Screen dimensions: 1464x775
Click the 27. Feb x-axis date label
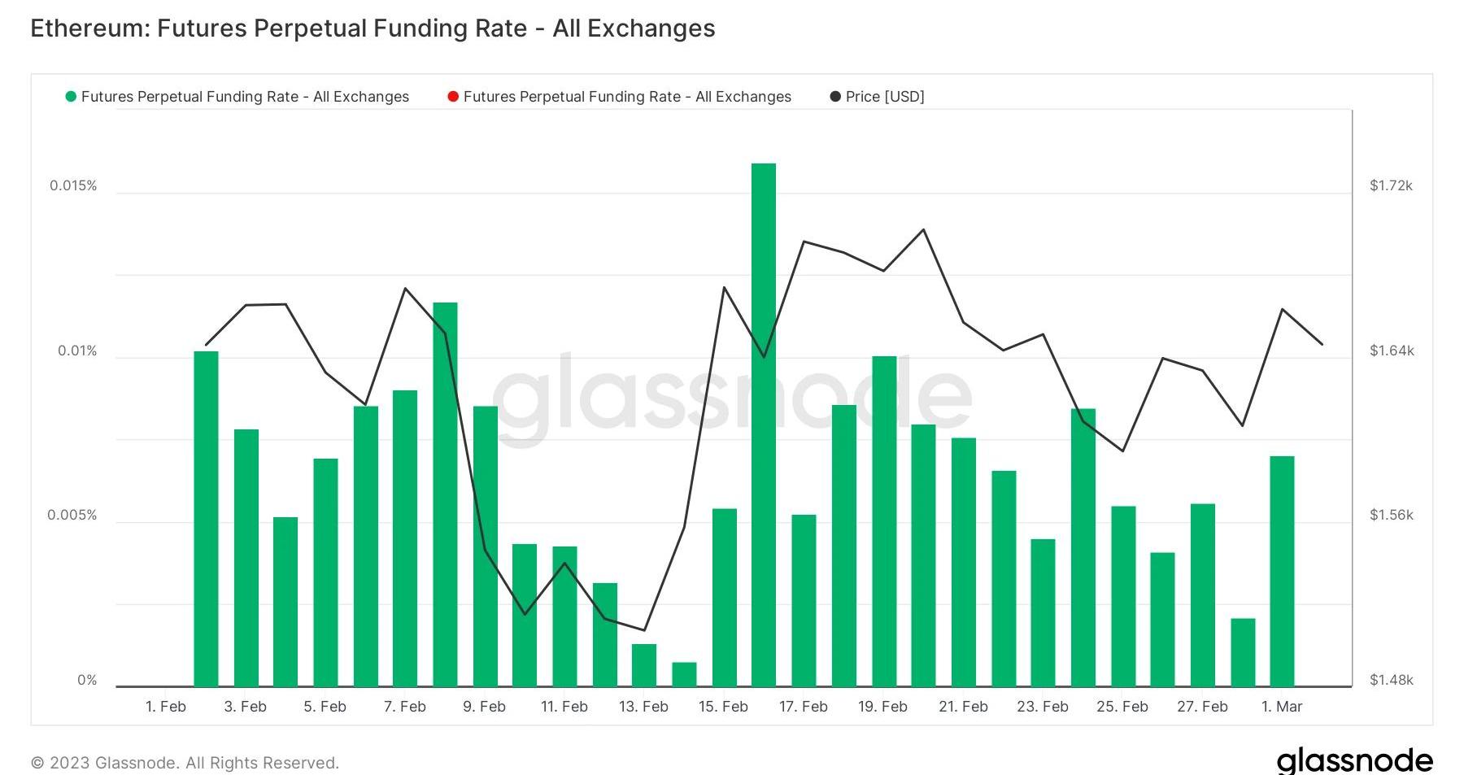tap(1202, 707)
